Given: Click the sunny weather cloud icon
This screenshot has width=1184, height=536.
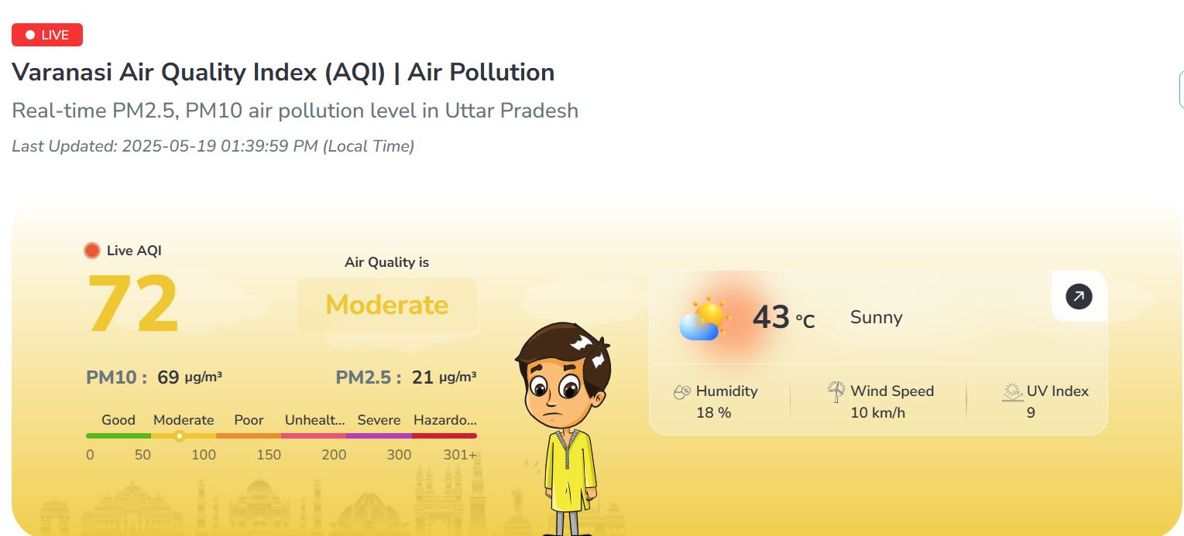Looking at the screenshot, I should [705, 319].
